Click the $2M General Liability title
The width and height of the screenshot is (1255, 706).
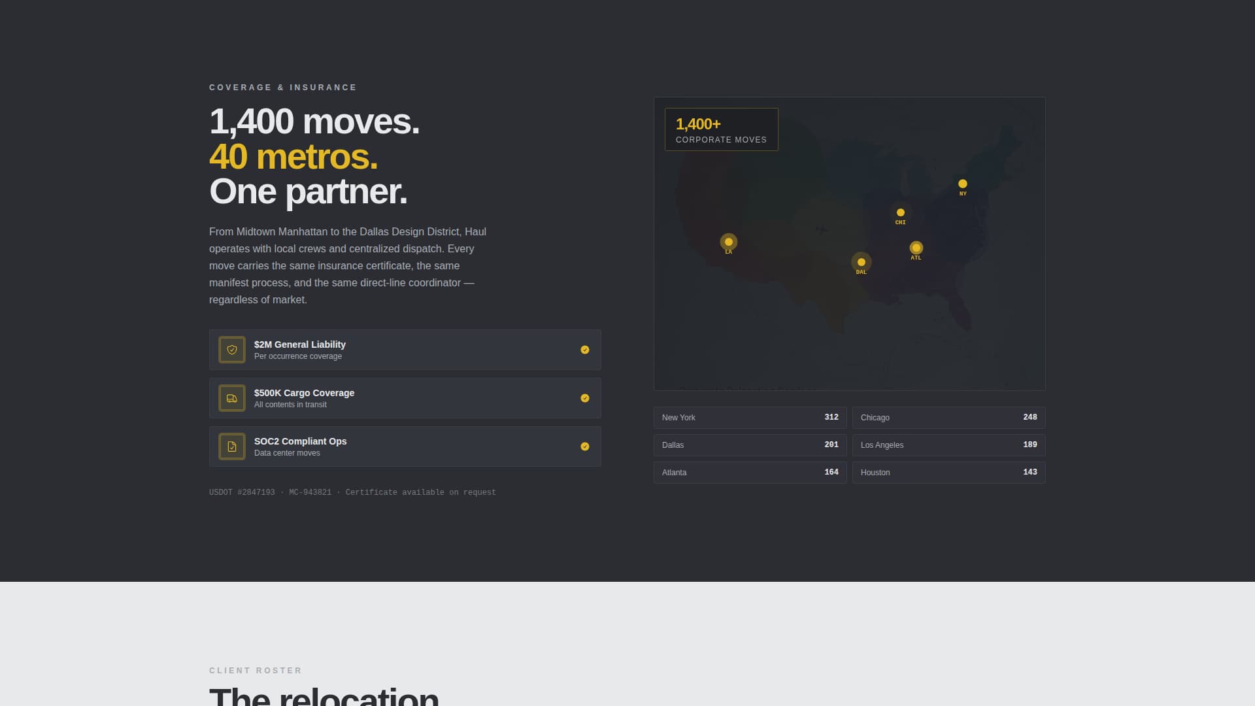click(300, 345)
